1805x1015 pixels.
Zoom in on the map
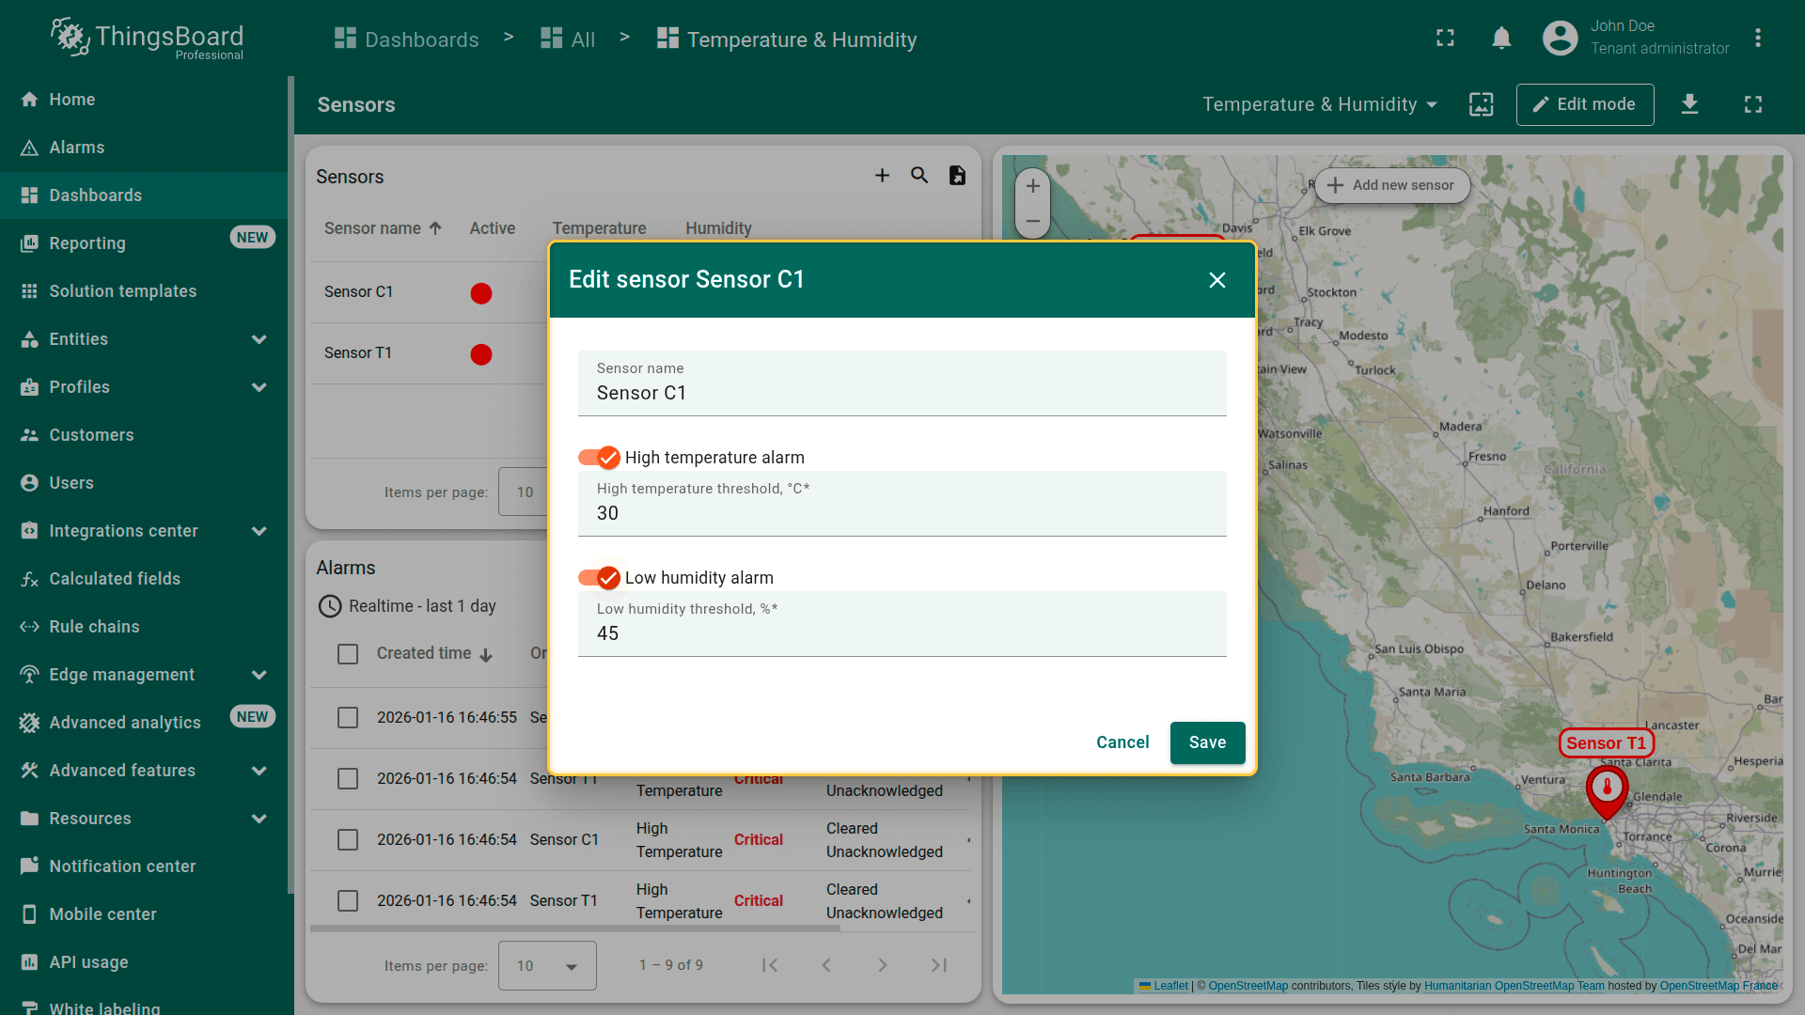pos(1032,186)
